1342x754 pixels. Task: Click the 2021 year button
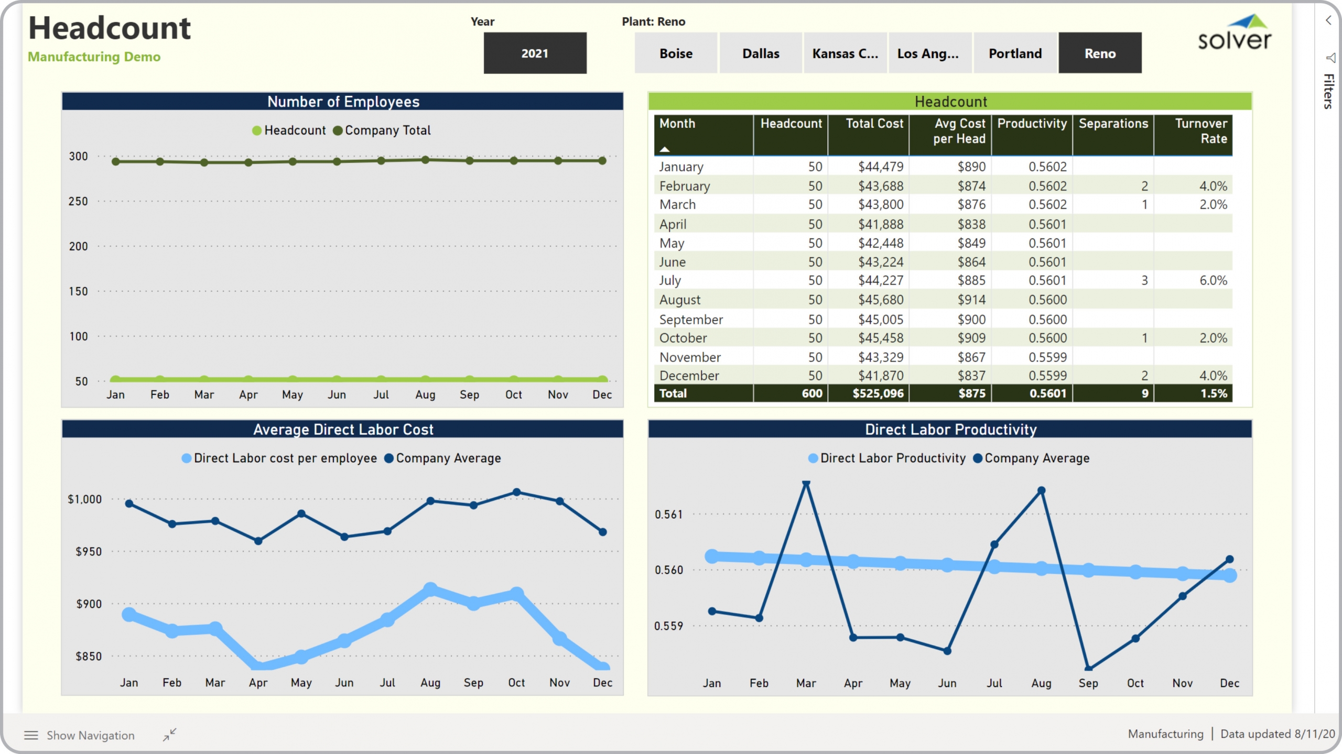(x=535, y=53)
